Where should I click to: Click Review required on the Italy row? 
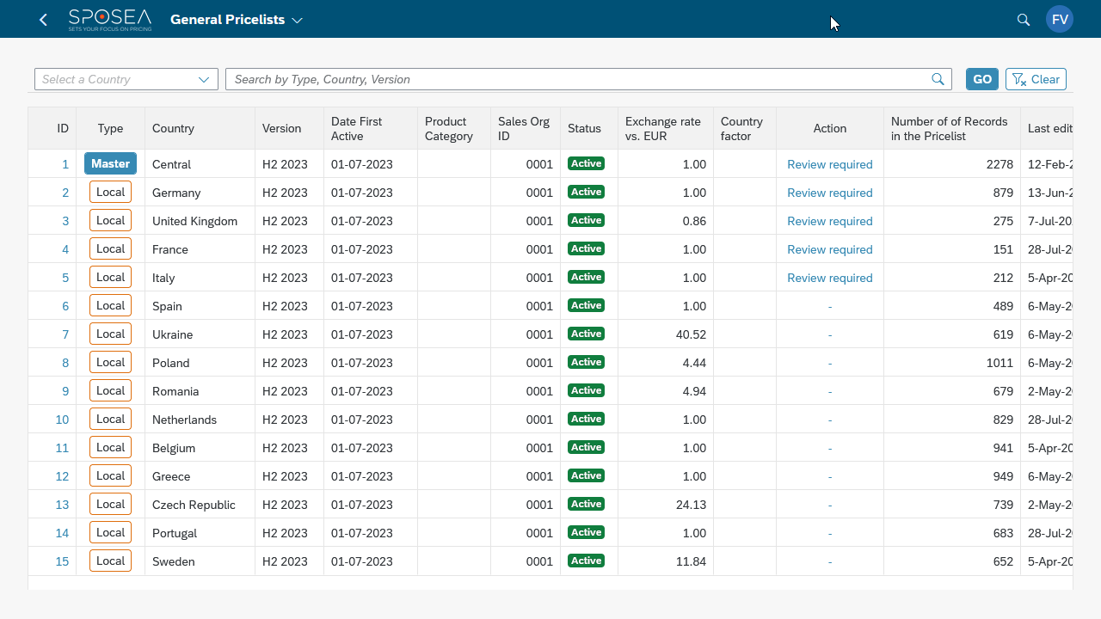click(829, 277)
